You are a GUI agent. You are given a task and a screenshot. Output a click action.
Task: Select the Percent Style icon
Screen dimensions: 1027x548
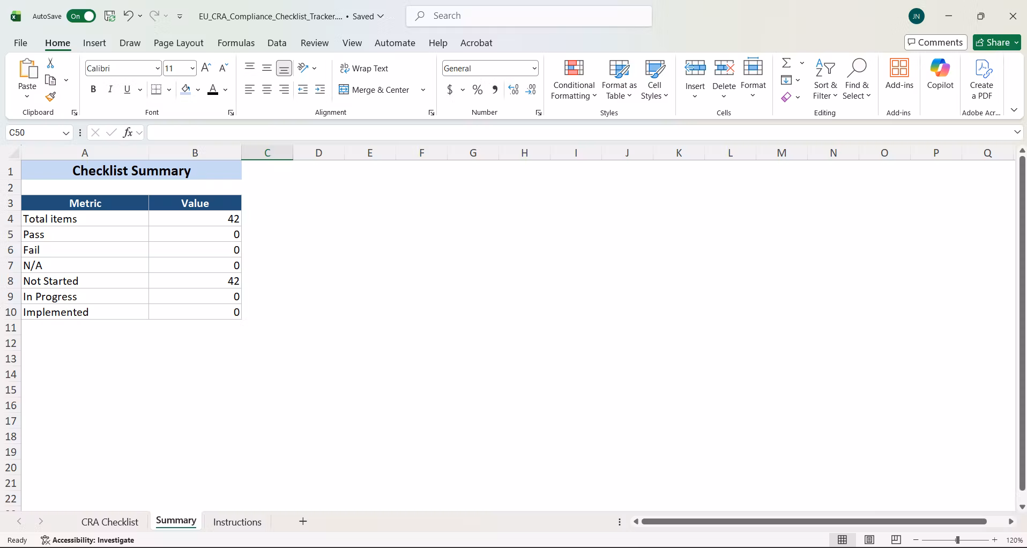click(x=478, y=90)
